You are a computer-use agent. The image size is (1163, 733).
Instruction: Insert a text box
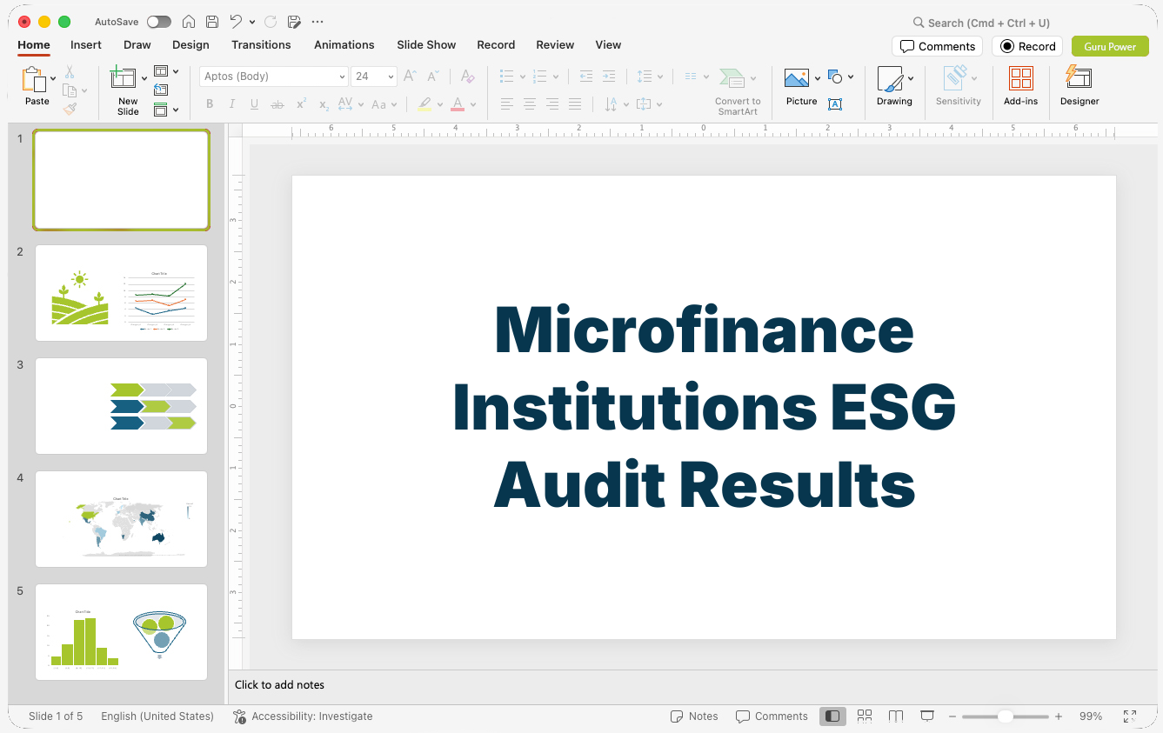[835, 104]
